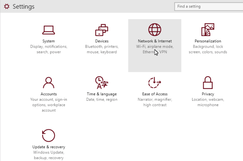Viewport: 243px width, 161px height.
Task: Click the Settings title text
Action: click(x=24, y=7)
